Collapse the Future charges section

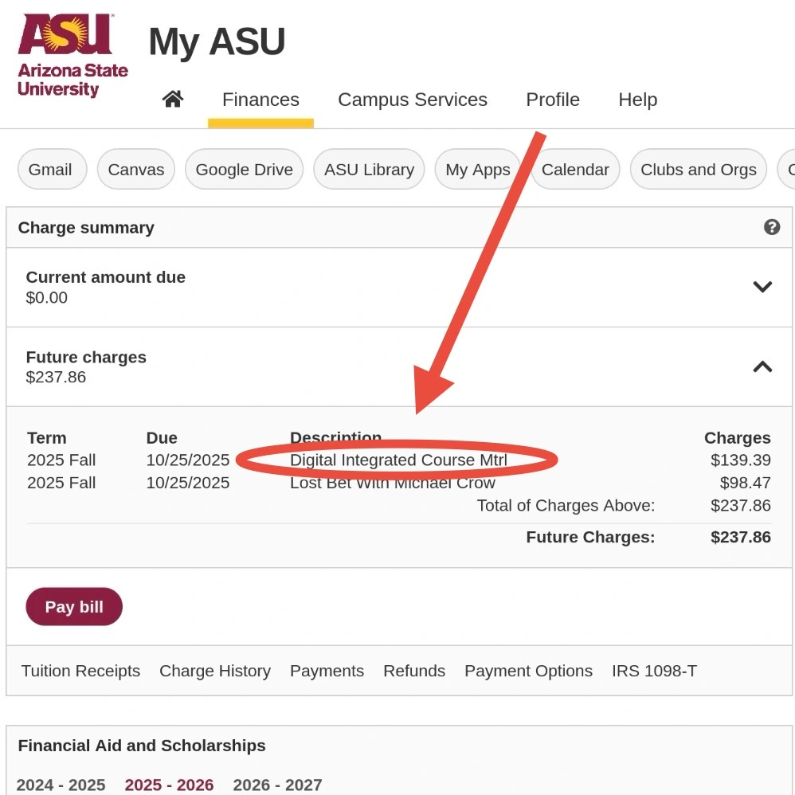(762, 366)
